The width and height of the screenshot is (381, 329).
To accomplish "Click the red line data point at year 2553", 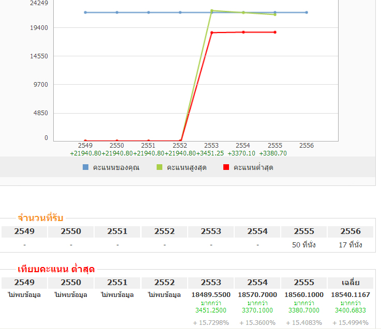I will [x=211, y=33].
